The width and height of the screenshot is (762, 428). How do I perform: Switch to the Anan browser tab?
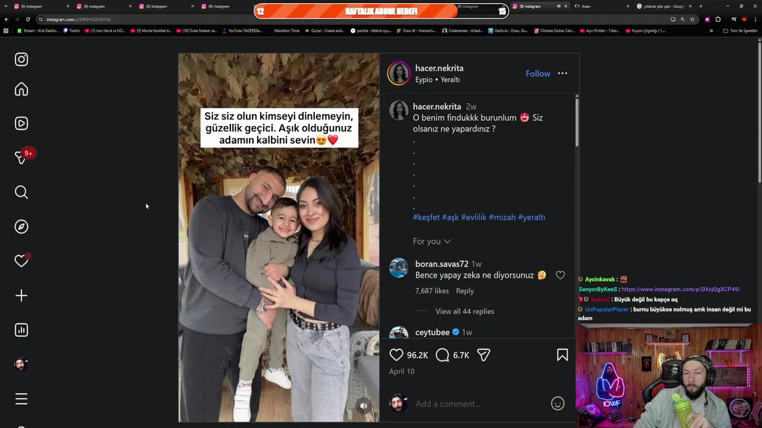600,6
